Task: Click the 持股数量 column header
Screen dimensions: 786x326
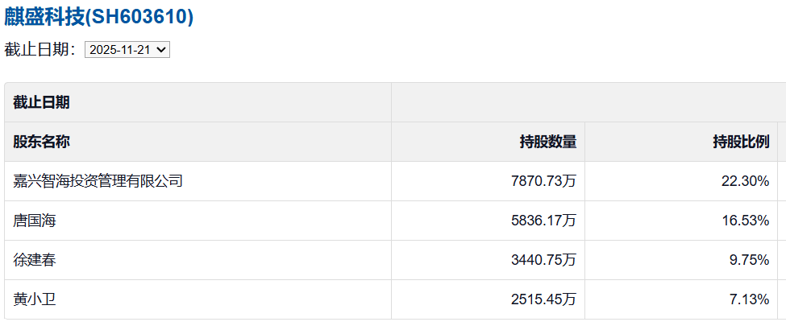Action: point(548,142)
